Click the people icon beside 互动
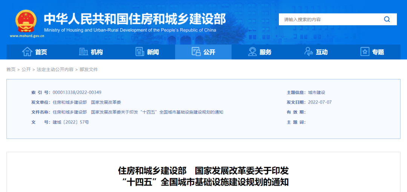 click(309, 52)
